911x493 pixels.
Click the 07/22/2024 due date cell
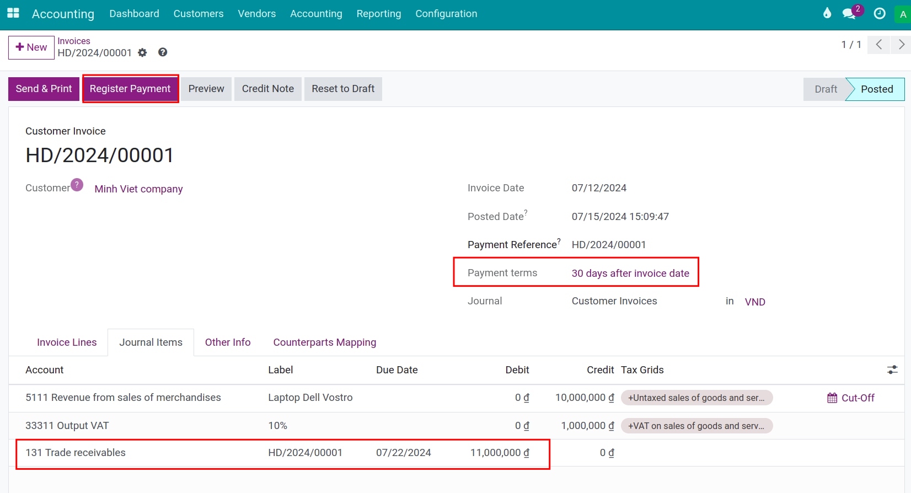point(404,453)
